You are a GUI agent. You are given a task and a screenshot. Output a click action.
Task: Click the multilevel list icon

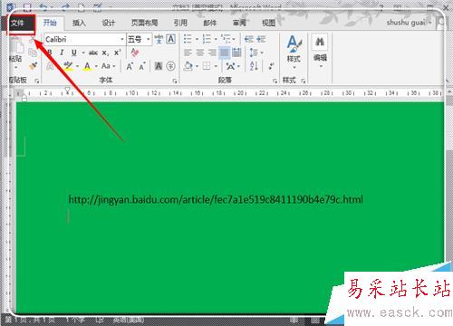[x=226, y=39]
